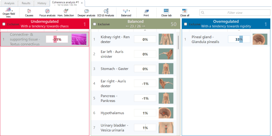Open Hom. Selection tool
The image size is (272, 136).
point(66,12)
